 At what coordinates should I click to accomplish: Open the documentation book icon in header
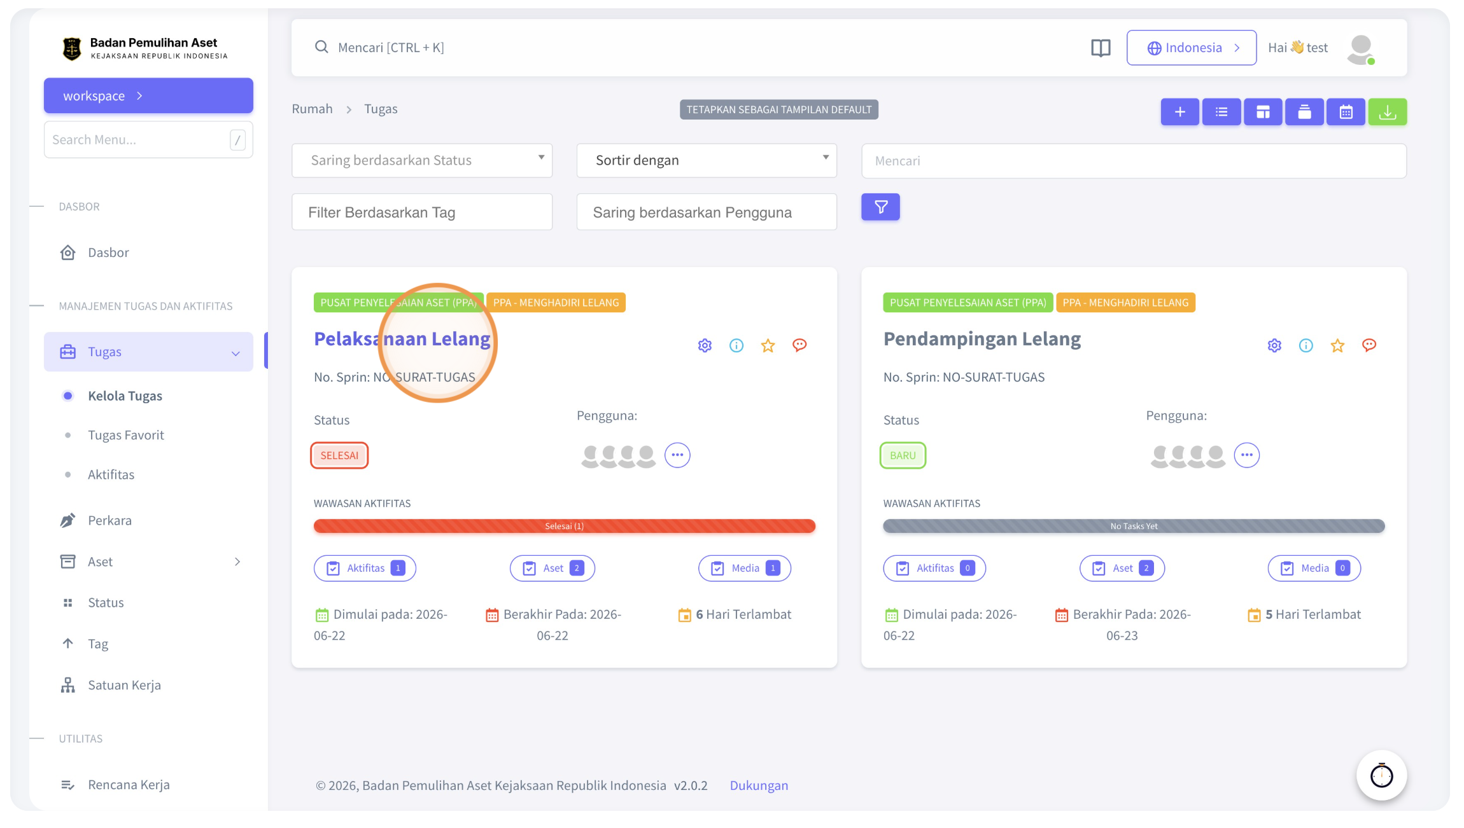(1101, 48)
